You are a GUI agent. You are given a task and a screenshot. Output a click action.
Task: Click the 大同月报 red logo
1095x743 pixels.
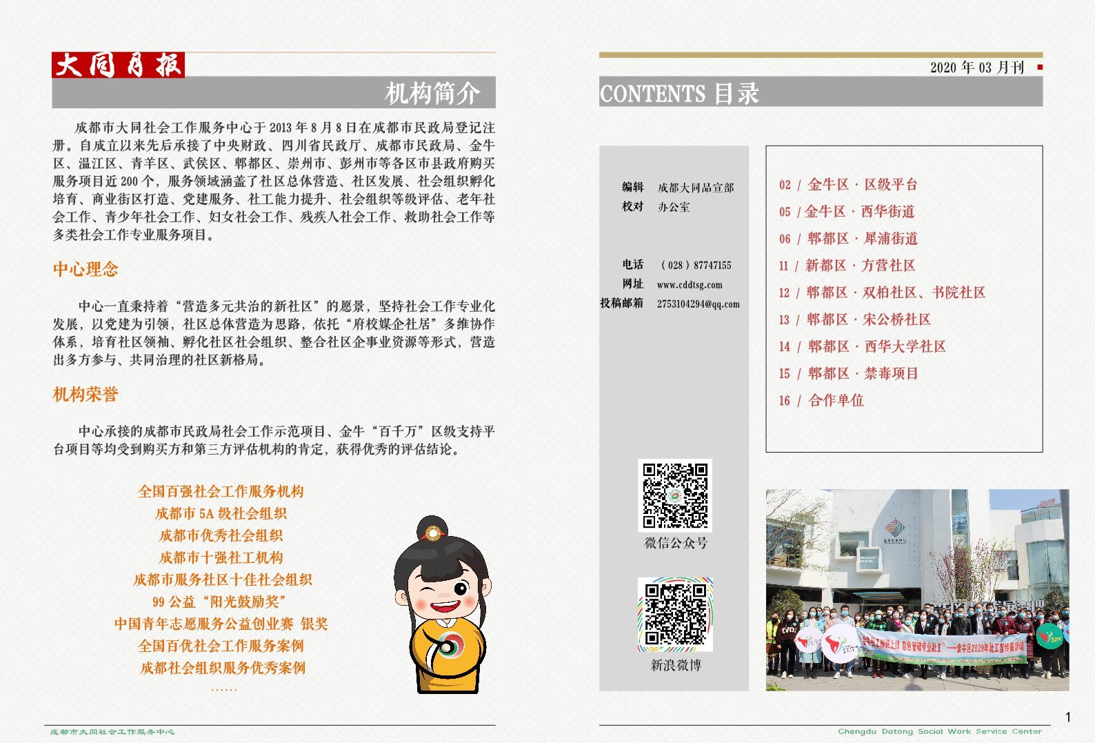click(118, 65)
